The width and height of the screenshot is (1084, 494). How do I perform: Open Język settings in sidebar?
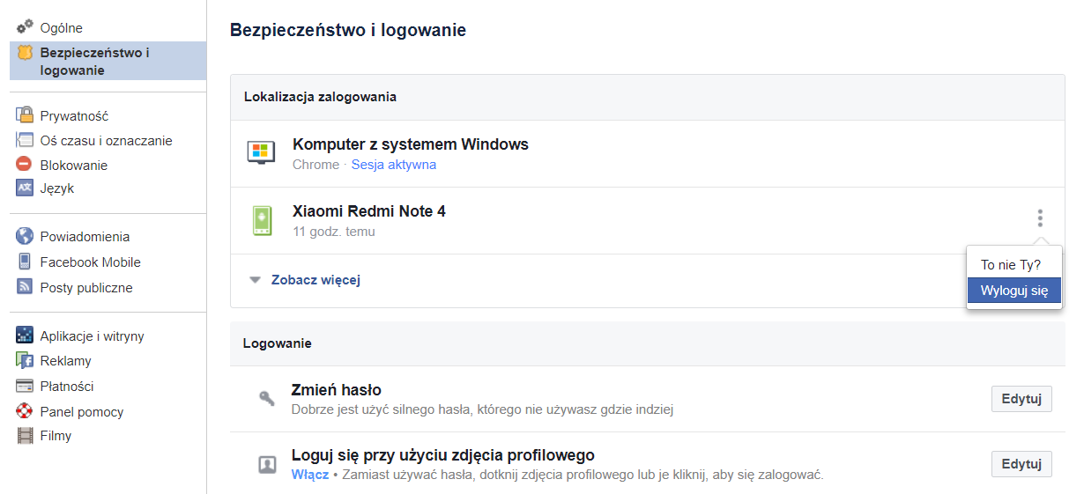(x=56, y=188)
